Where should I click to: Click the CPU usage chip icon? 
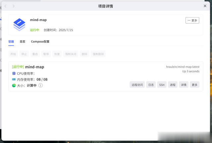(14, 73)
